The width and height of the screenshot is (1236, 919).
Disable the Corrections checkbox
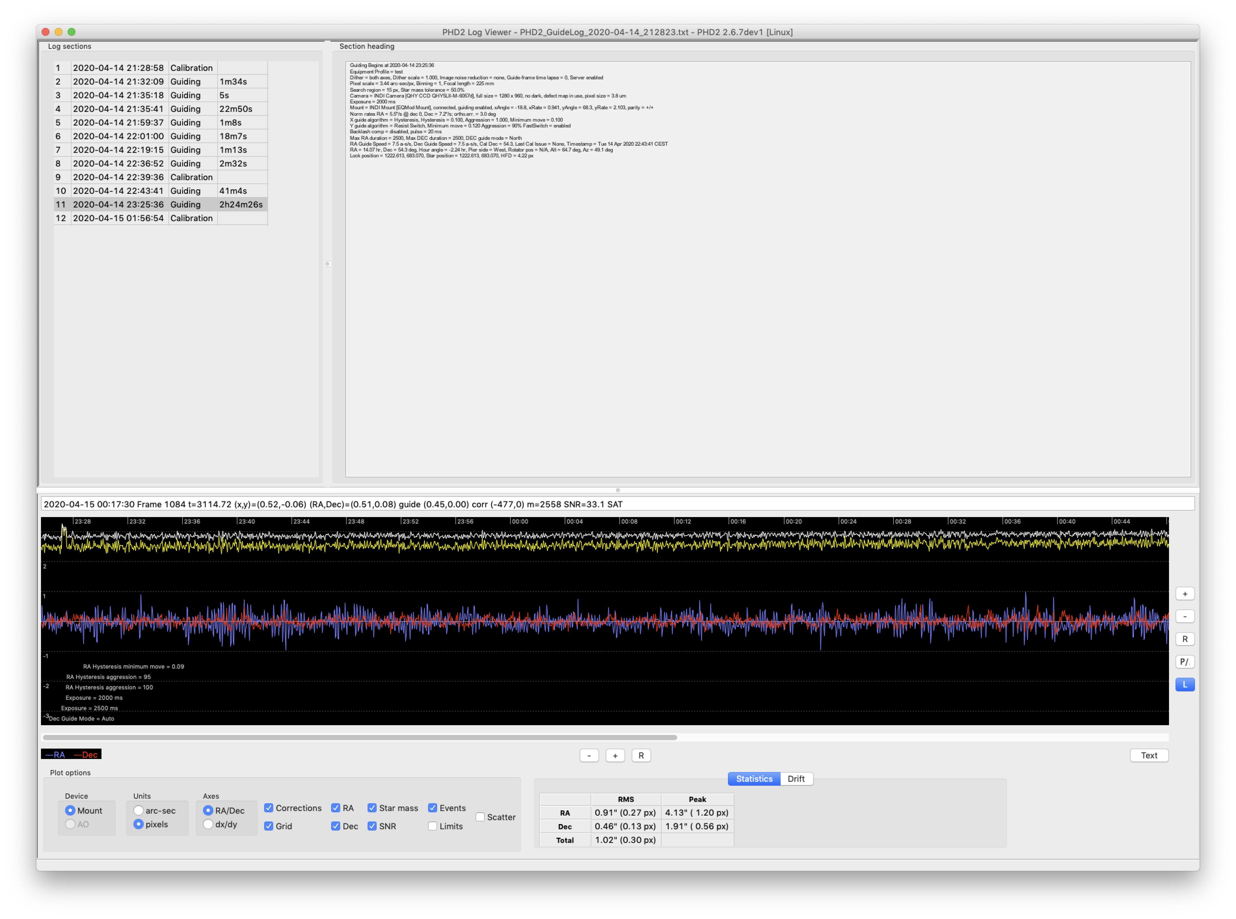[269, 808]
